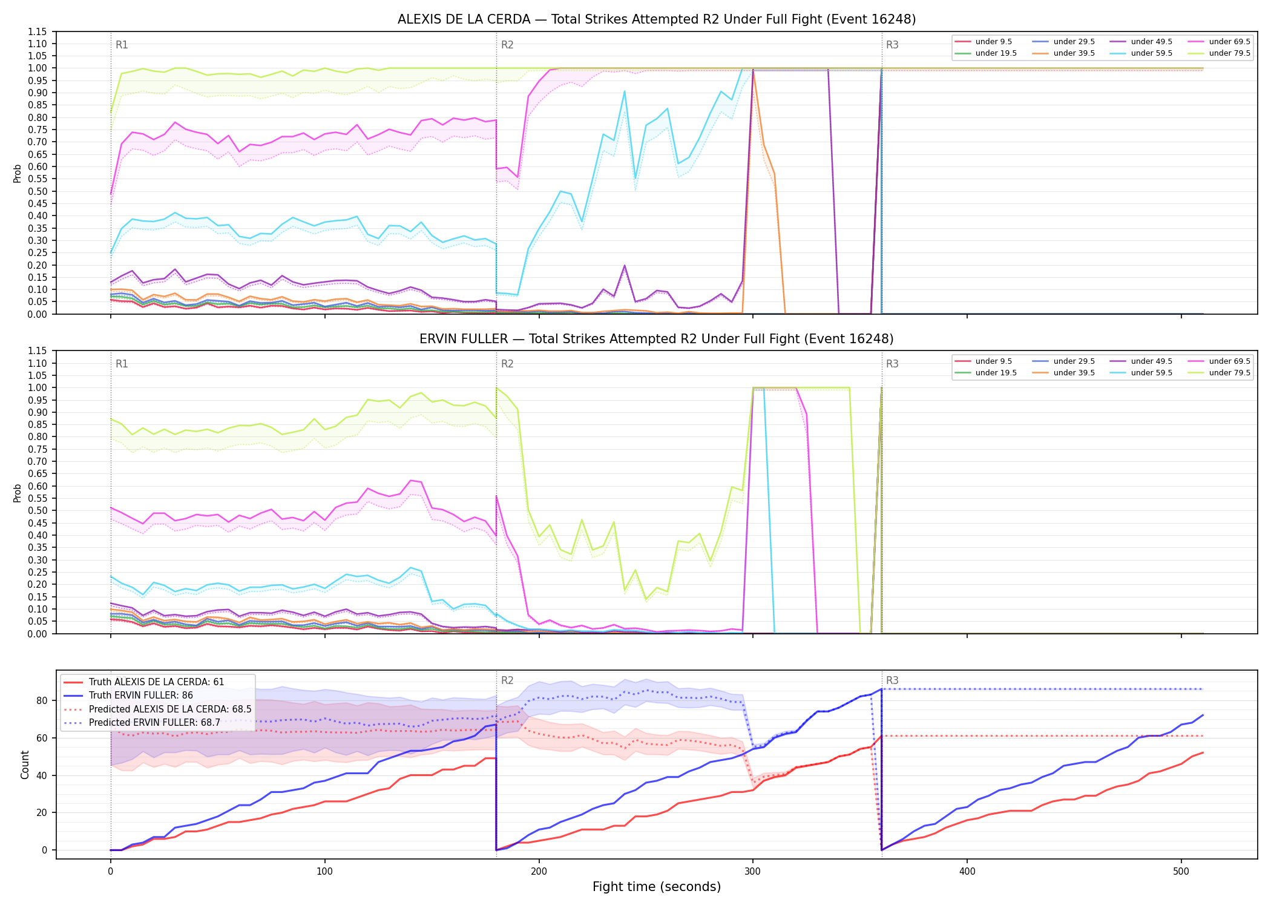Select 'under 49.5' in the Alexis chart legend
Viewport: 1271px width, 908px height.
[1141, 42]
